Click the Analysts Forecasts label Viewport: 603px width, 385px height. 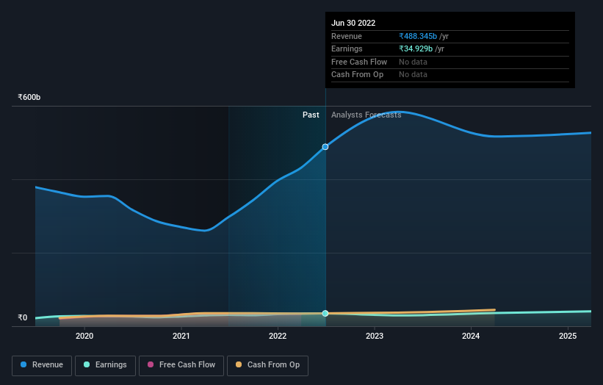(366, 115)
